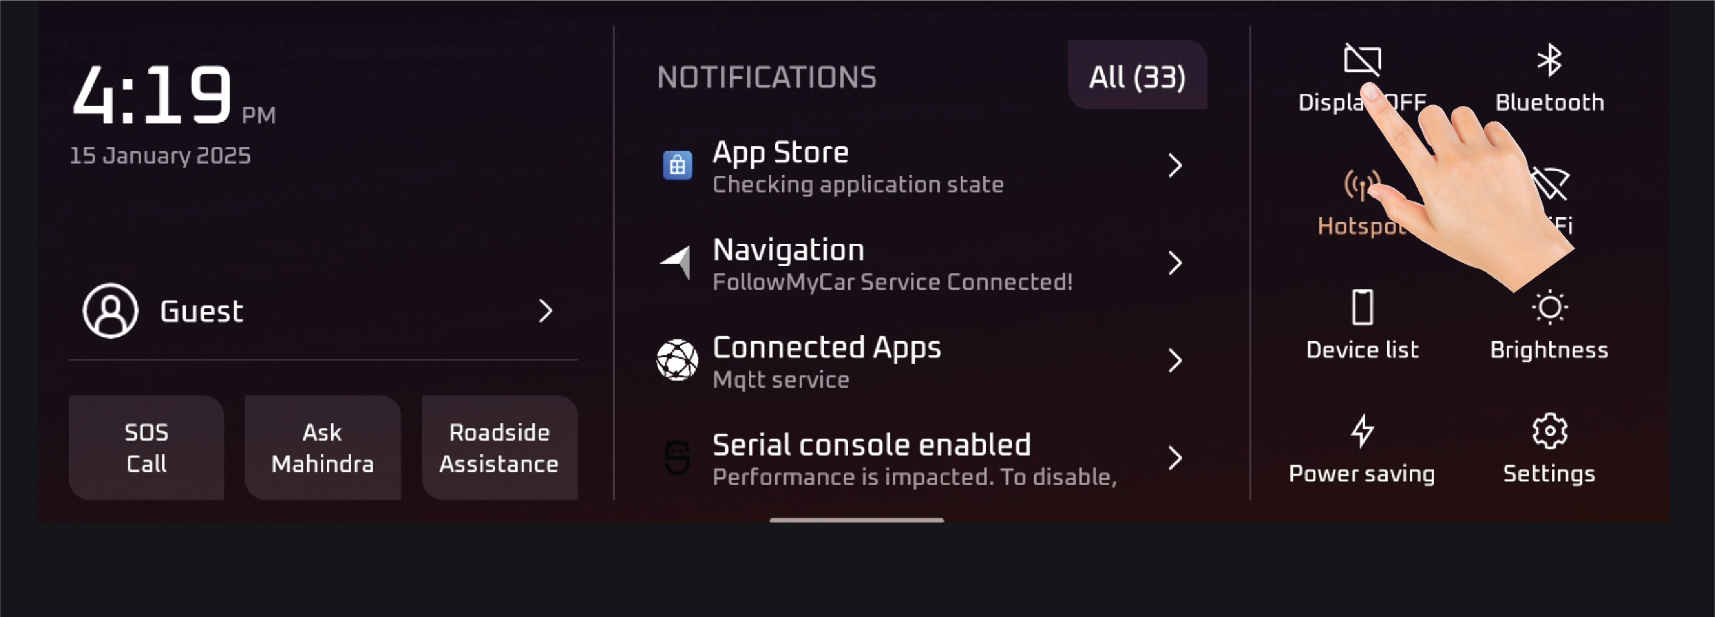Enable Power saving mode

(x=1361, y=431)
